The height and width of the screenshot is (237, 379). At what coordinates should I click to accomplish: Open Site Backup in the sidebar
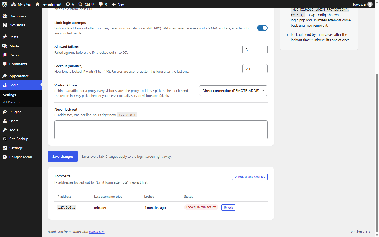click(x=21, y=139)
